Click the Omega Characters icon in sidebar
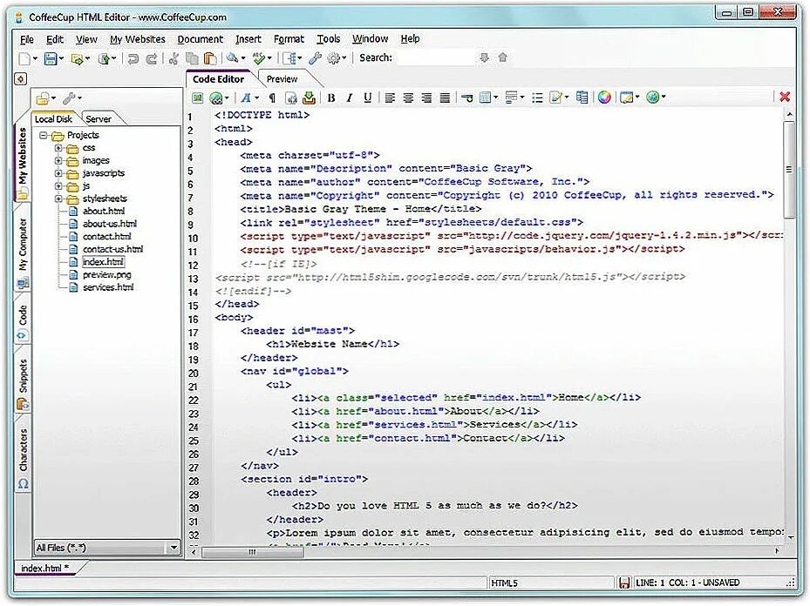The image size is (810, 606). tap(24, 483)
